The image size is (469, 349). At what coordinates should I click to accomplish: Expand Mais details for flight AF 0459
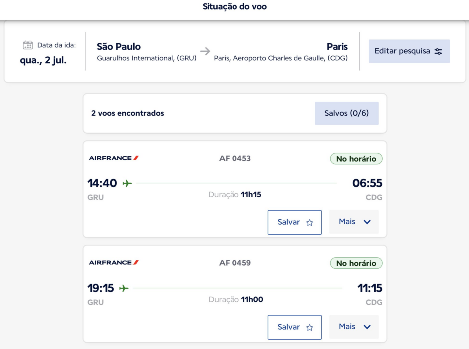(354, 327)
